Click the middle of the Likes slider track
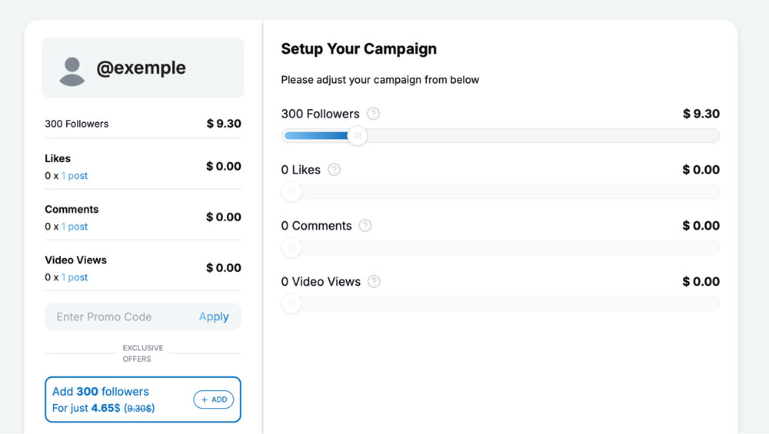 [501, 192]
